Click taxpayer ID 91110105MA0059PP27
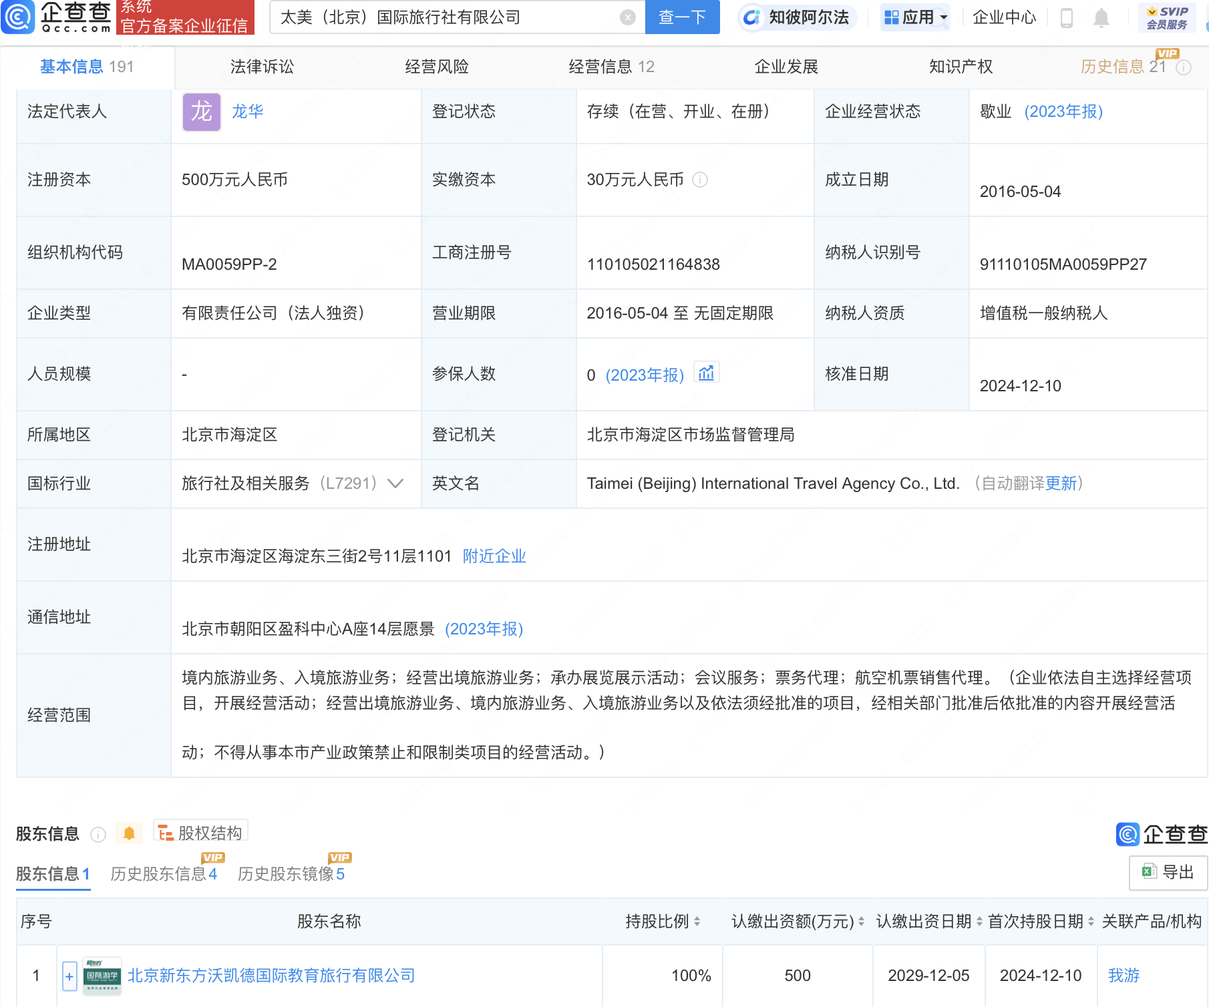Image resolution: width=1209 pixels, height=1007 pixels. [x=1063, y=264]
